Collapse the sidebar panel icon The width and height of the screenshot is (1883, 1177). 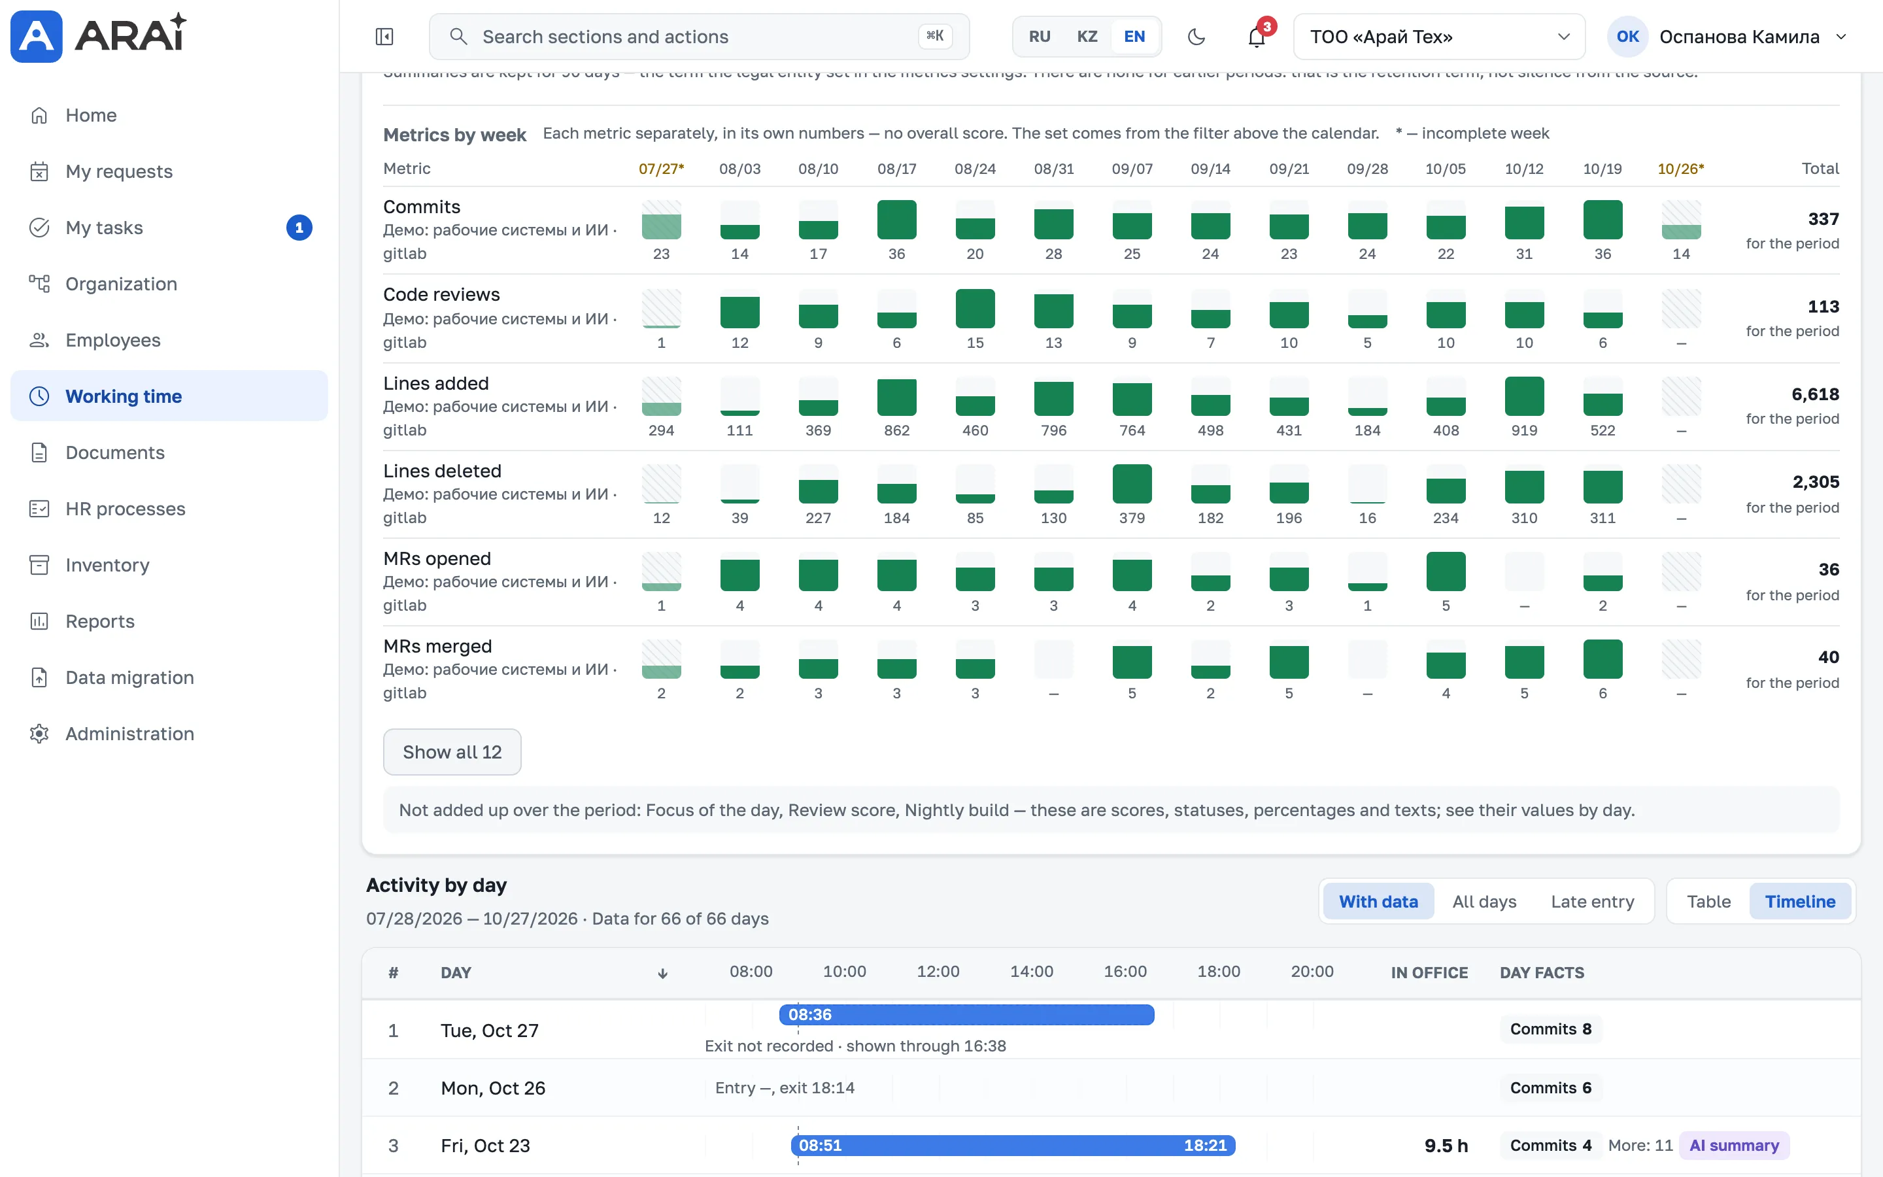pos(384,37)
